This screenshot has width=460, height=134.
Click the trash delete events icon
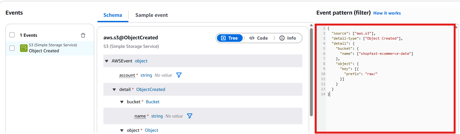[83, 35]
